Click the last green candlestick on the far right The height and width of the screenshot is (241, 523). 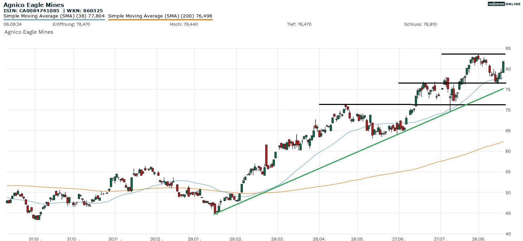pos(503,67)
